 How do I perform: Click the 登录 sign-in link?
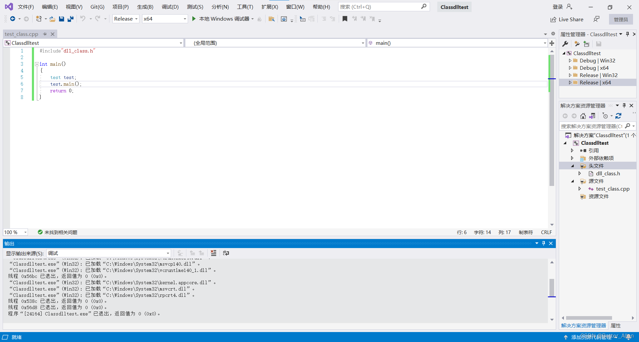[557, 7]
